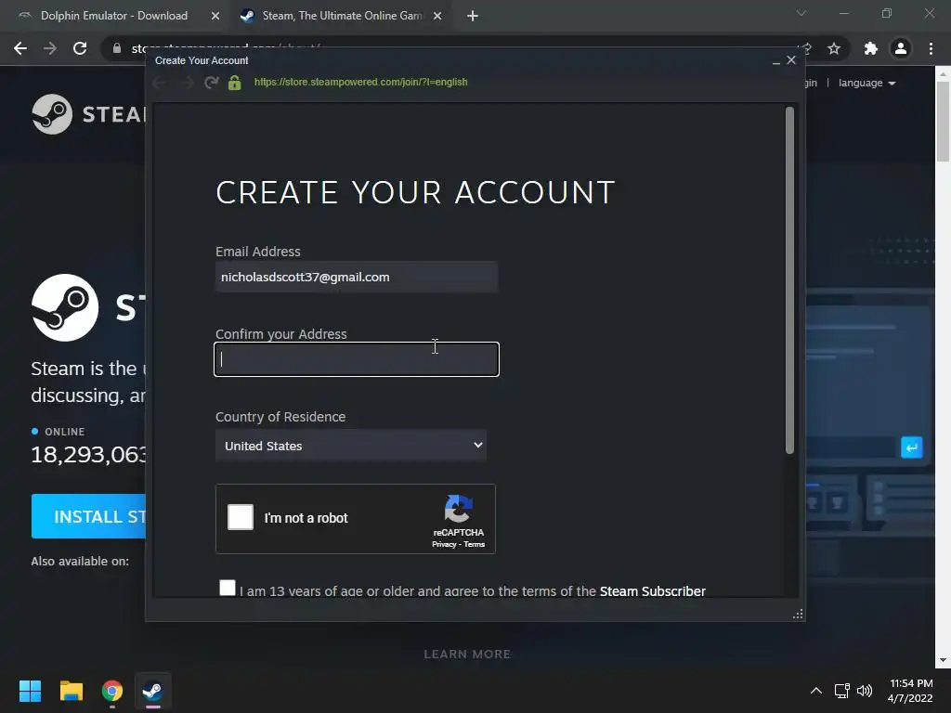
Task: Click the Email Address input field
Action: pyautogui.click(x=357, y=277)
